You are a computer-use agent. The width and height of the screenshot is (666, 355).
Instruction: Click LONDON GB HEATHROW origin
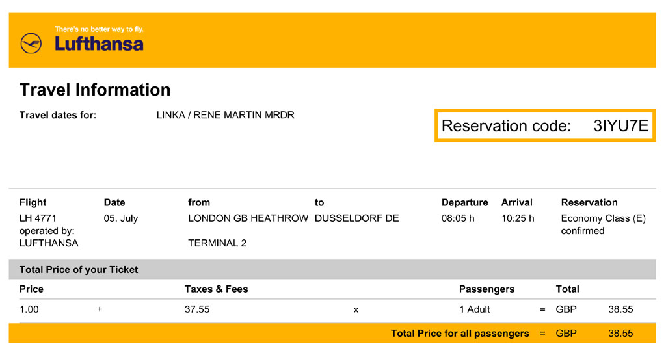[x=248, y=218]
